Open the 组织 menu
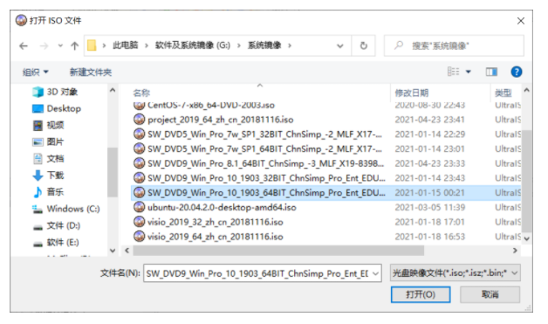548x324 pixels. pyautogui.click(x=35, y=72)
